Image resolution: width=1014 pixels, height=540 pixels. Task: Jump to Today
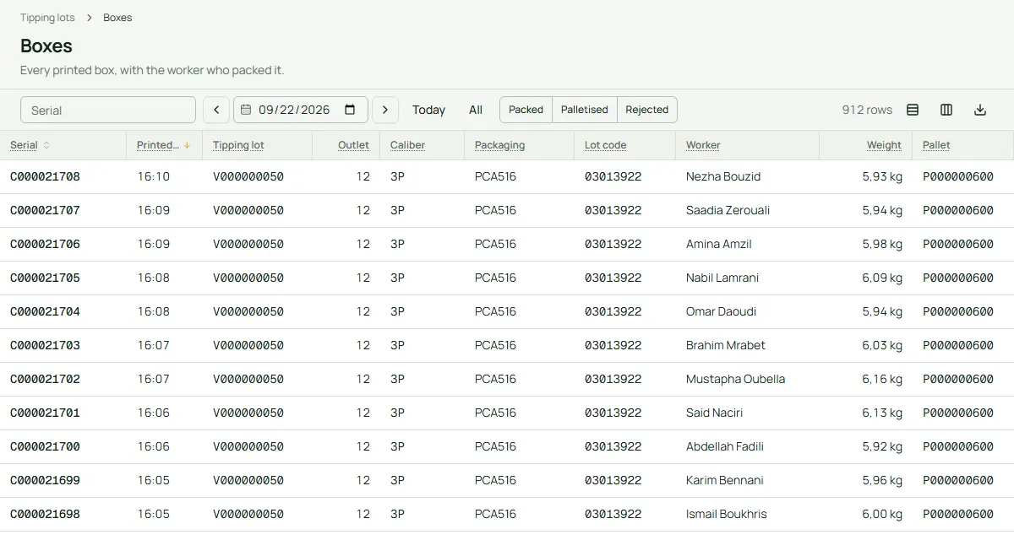coord(428,110)
